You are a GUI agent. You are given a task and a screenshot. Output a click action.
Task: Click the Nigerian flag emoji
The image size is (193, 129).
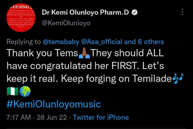(12, 91)
